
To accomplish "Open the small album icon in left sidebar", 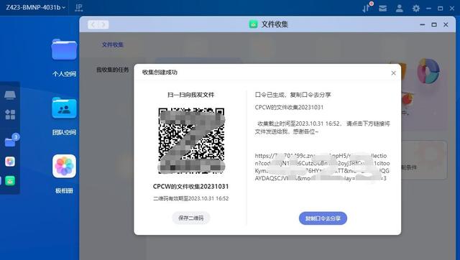I will click(x=10, y=162).
